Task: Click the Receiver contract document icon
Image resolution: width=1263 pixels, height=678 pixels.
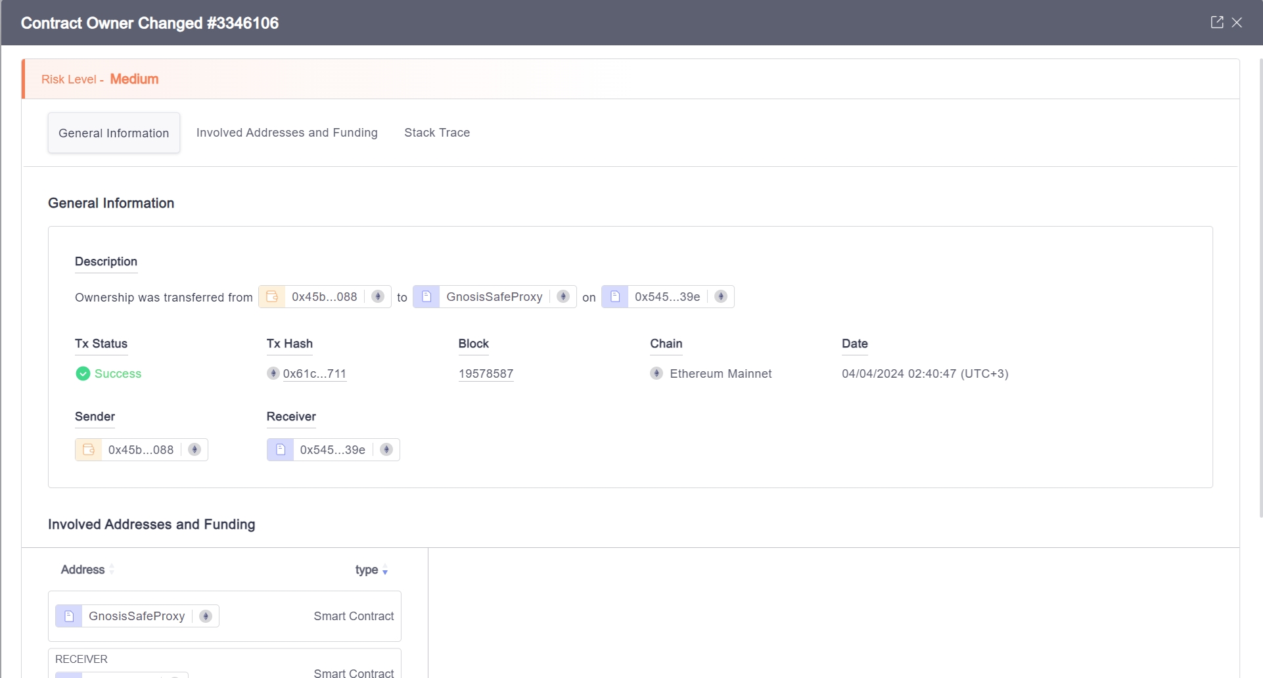Action: [x=281, y=450]
